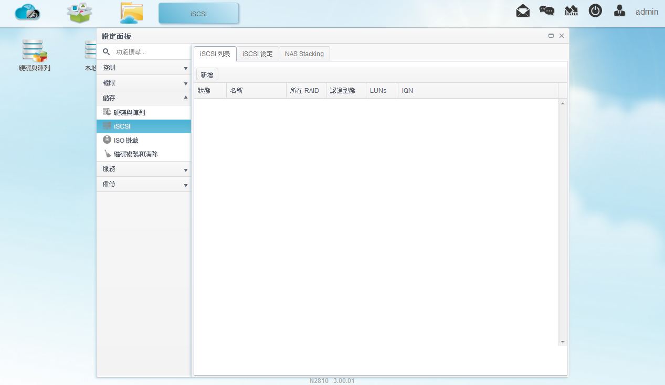Select 硬碟與陣列 in sidebar
This screenshot has height=385, width=665.
[144, 112]
